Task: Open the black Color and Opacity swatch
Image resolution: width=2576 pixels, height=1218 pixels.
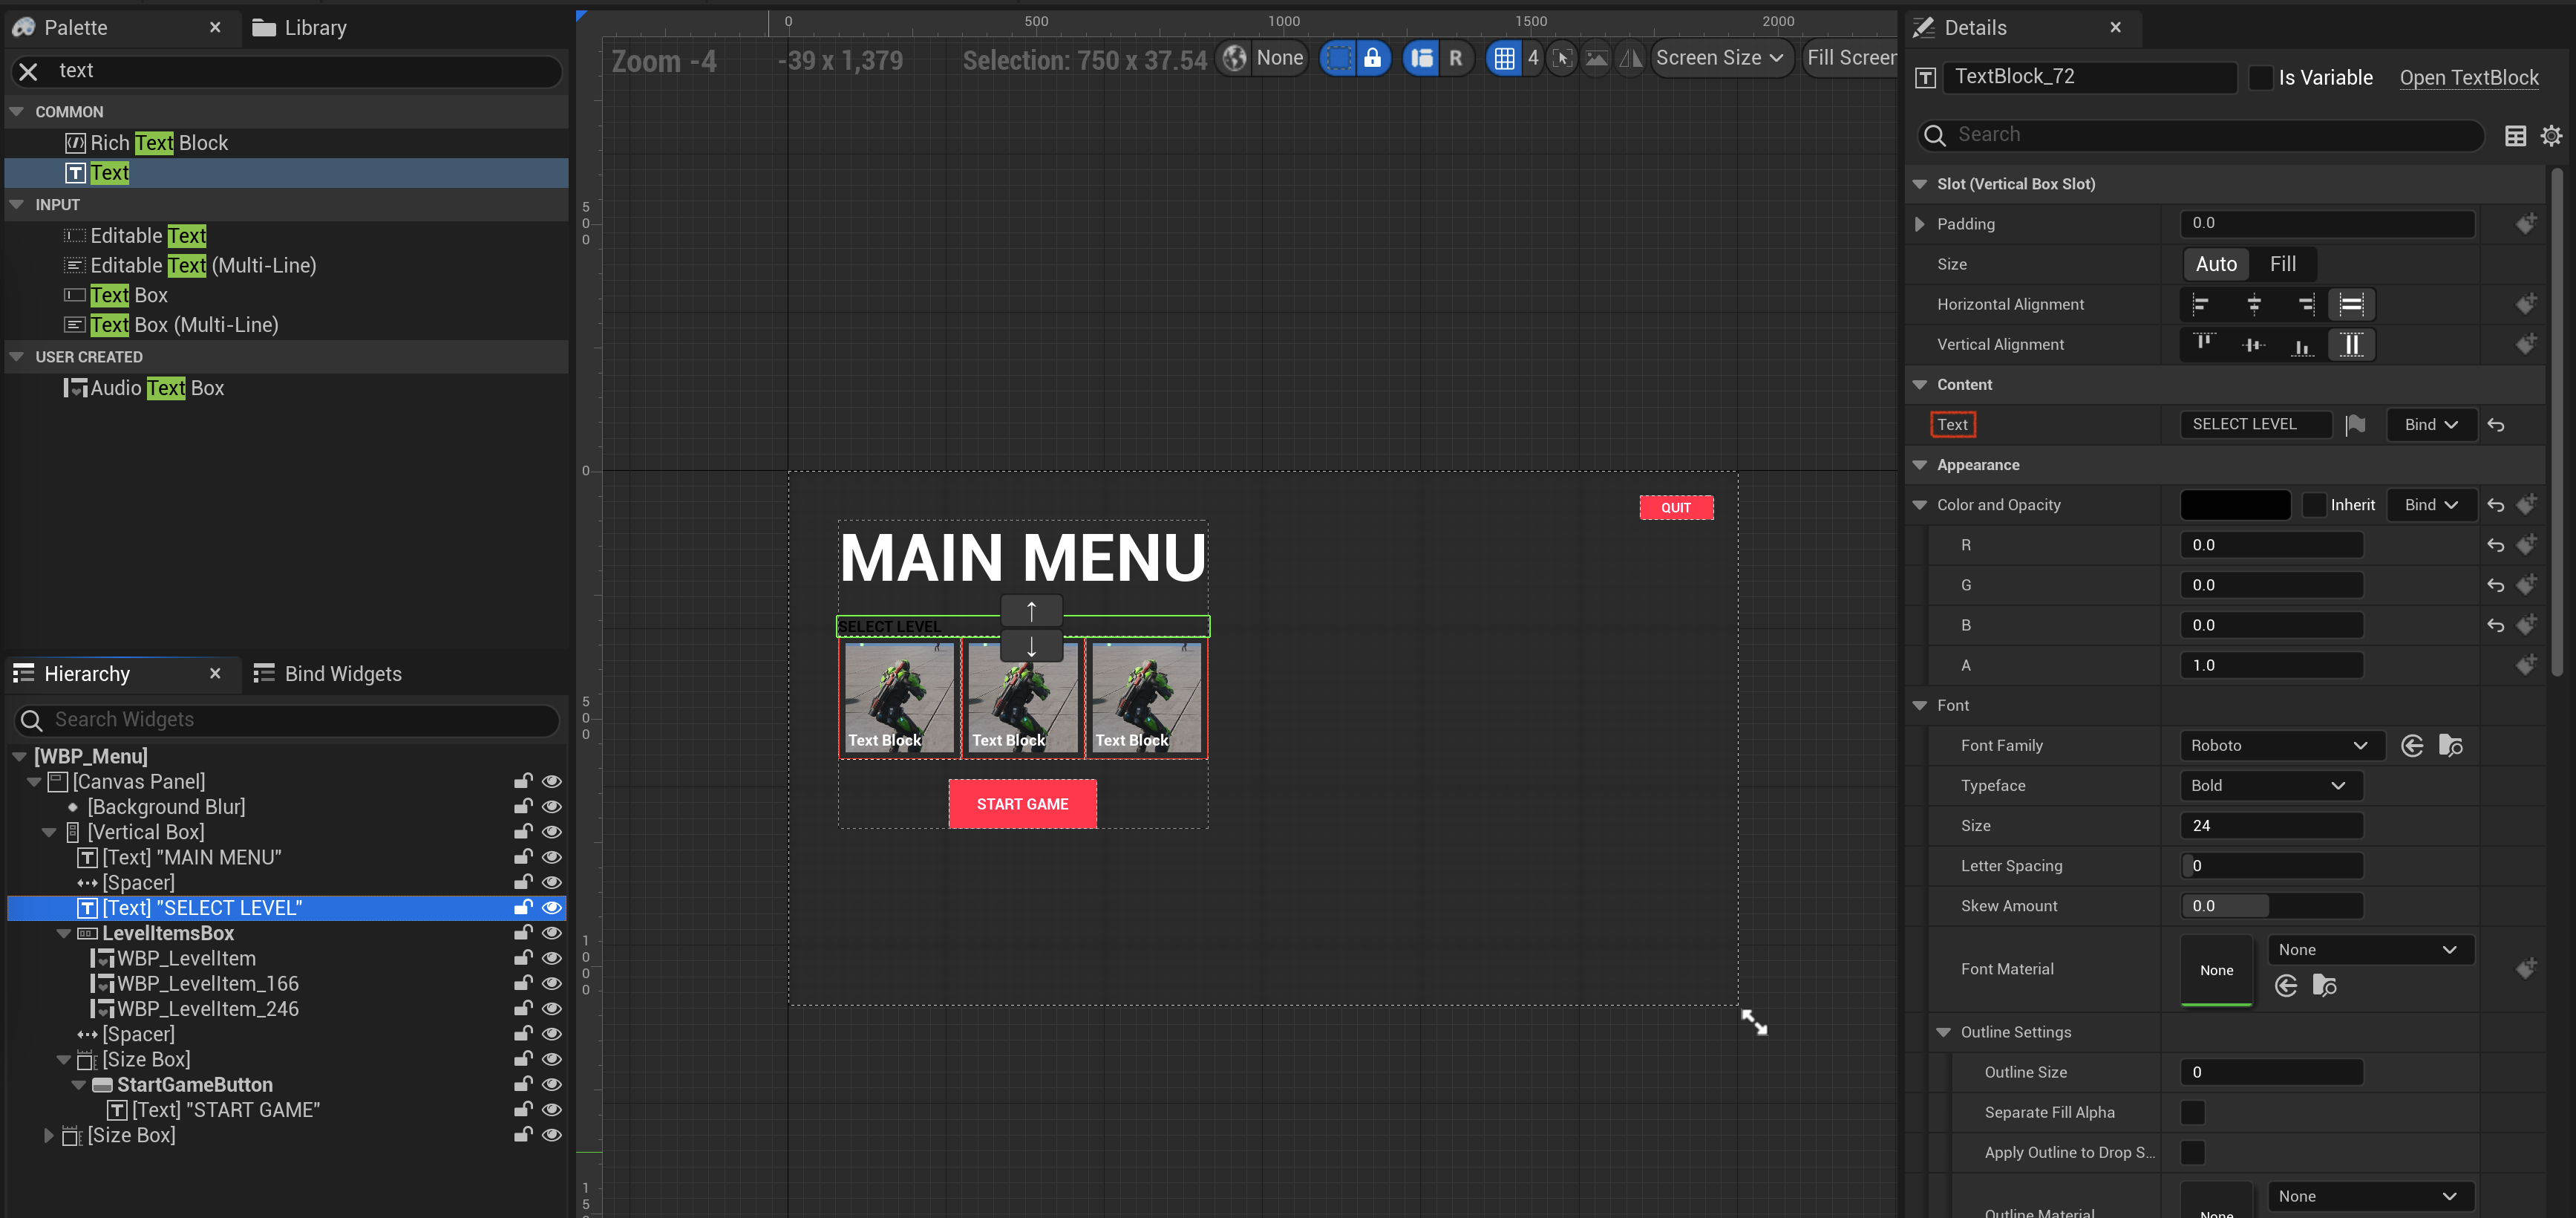Action: click(x=2234, y=506)
